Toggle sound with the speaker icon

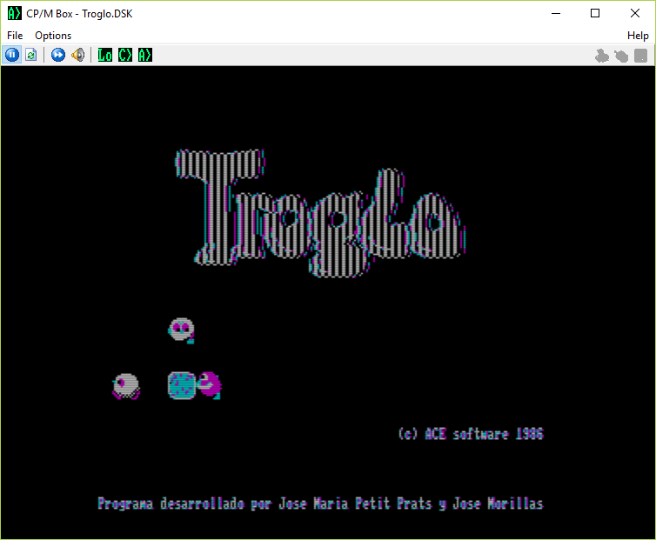(77, 55)
